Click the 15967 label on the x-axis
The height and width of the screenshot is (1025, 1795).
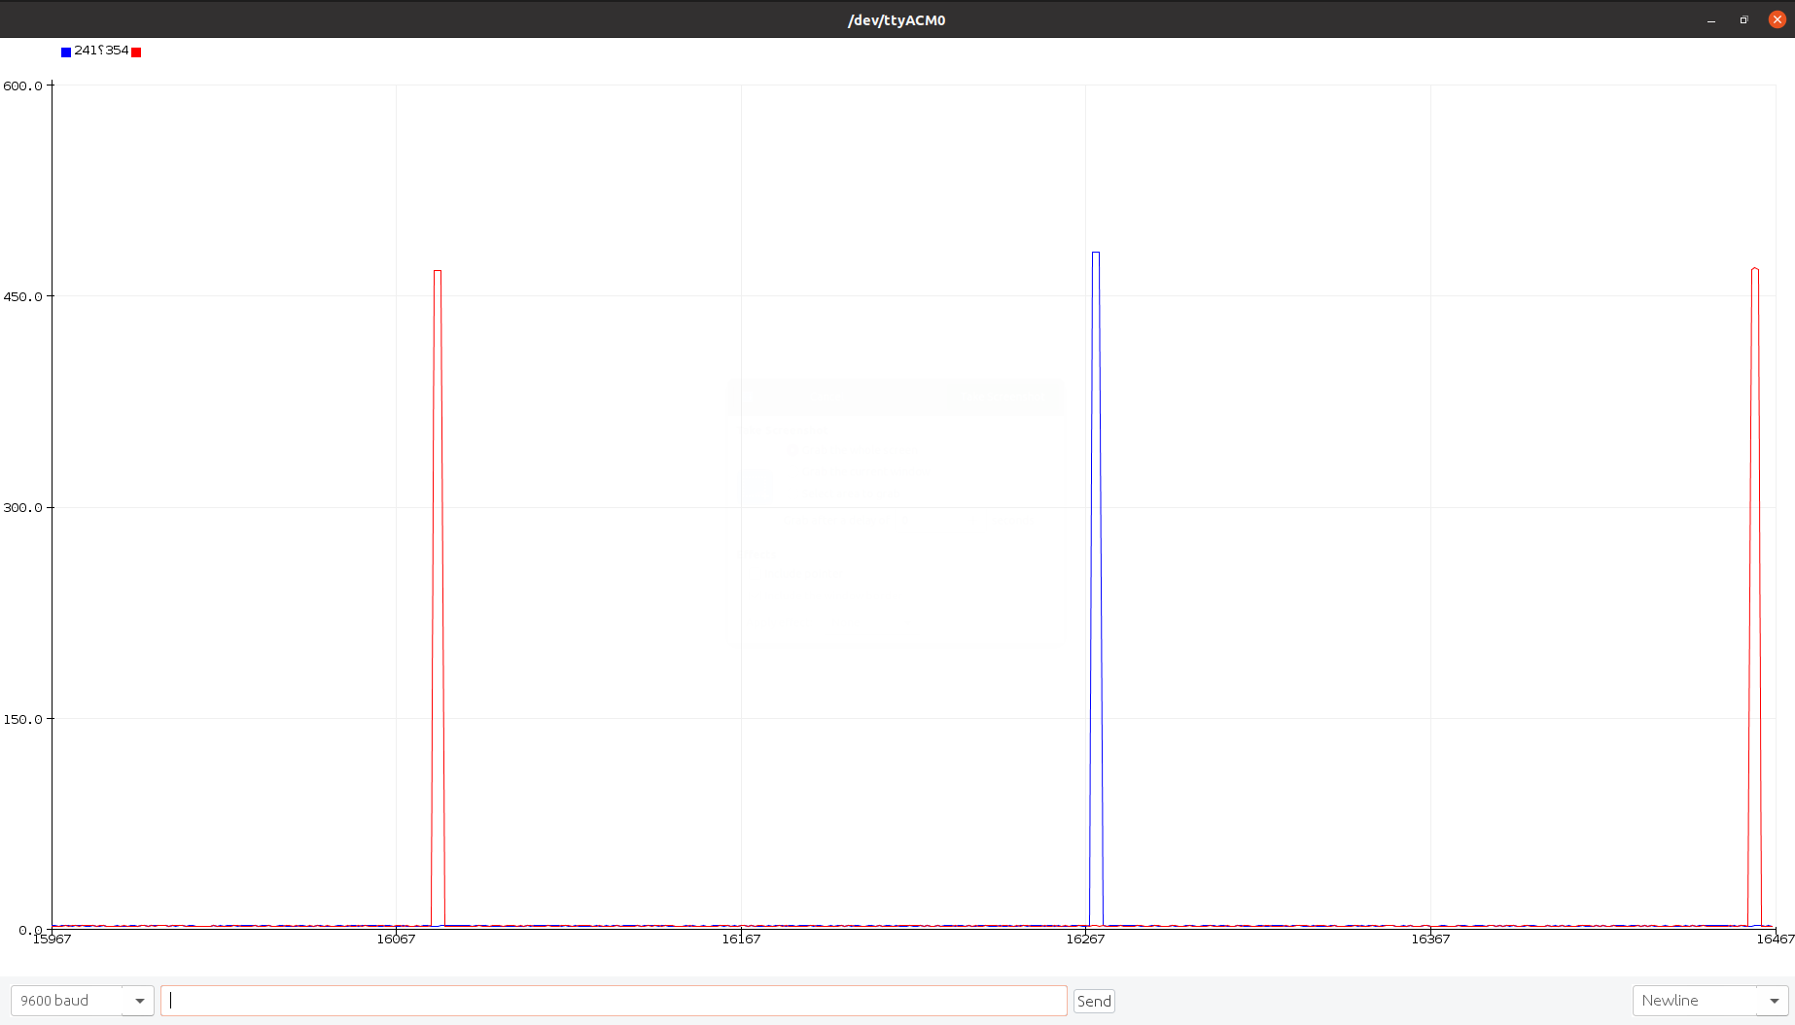point(53,940)
